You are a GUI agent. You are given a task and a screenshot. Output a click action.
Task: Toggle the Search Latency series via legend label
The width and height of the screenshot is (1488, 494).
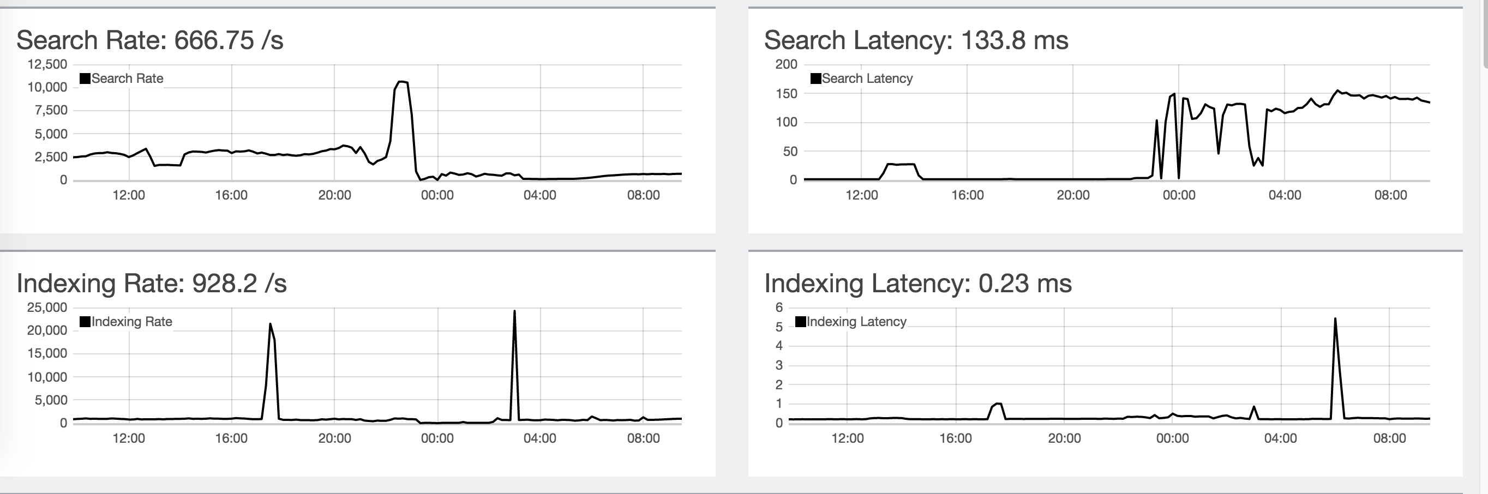point(867,79)
